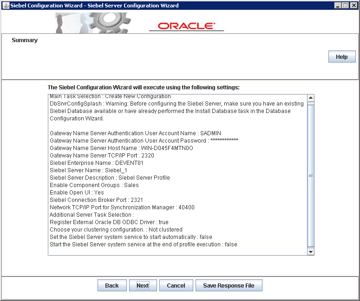Close the Siebel Configuration Wizard window
360x301 pixels.
[x=353, y=6]
